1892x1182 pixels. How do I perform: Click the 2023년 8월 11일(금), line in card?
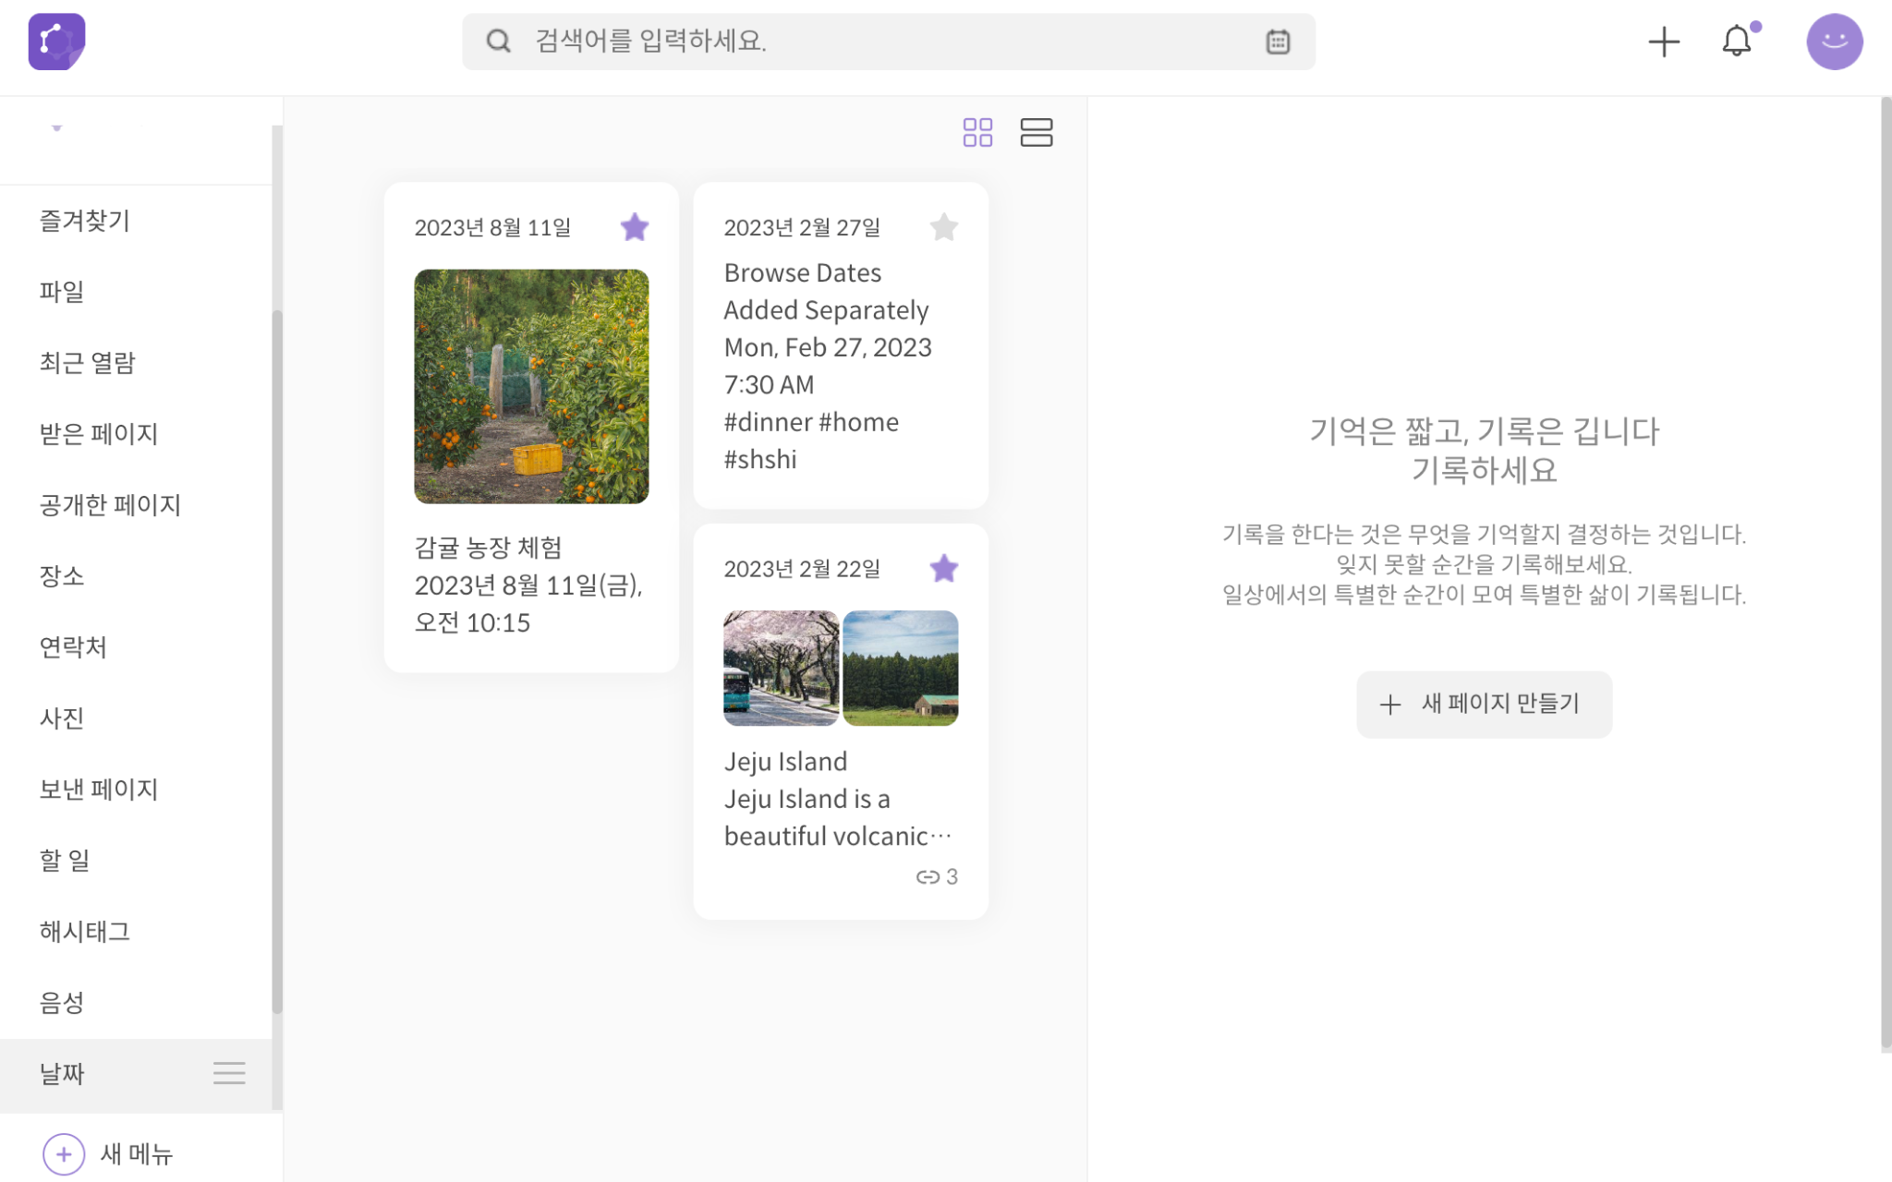[528, 585]
